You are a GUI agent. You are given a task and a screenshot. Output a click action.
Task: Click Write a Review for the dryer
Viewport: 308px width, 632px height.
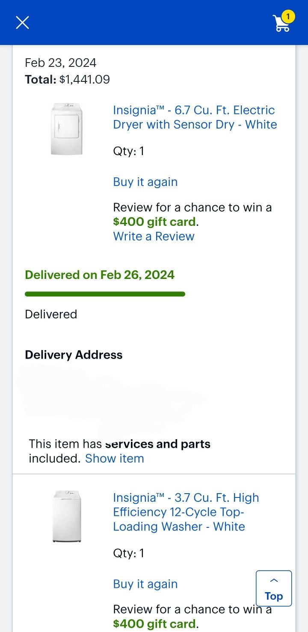click(154, 236)
